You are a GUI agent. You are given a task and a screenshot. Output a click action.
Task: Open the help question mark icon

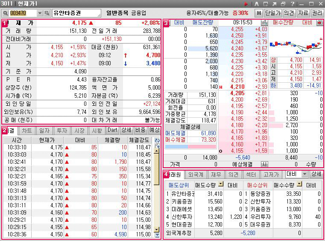(x=292, y=4)
